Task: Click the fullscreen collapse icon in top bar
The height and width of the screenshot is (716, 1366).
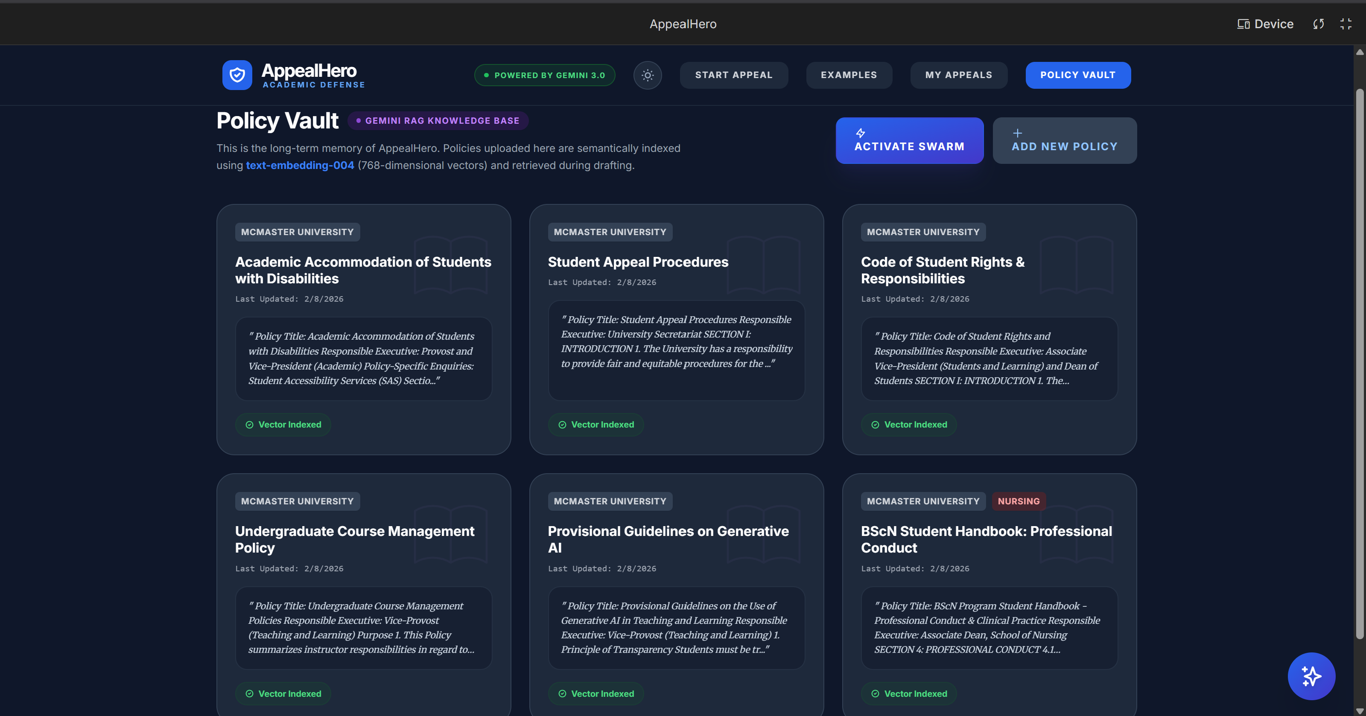Action: pyautogui.click(x=1346, y=24)
